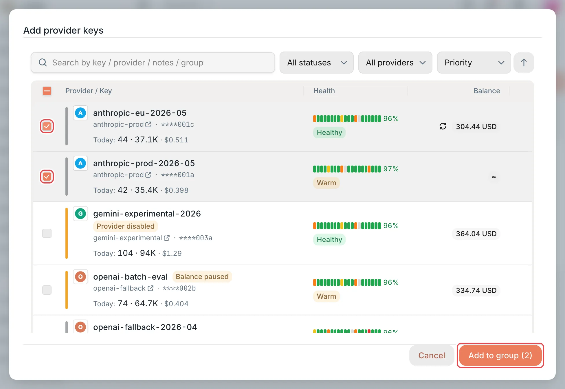Click the 304.44 USD balance
The height and width of the screenshot is (389, 565).
click(476, 126)
